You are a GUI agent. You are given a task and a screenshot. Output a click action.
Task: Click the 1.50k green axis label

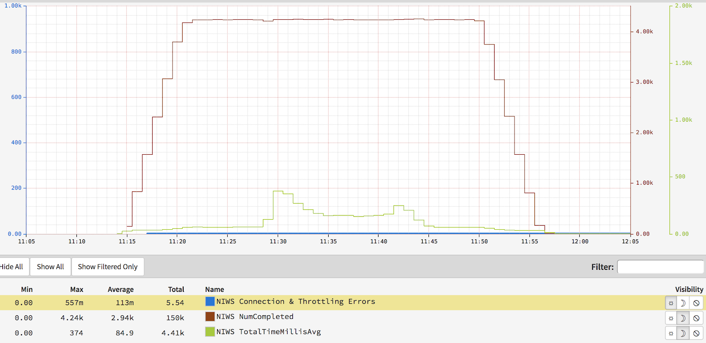pyautogui.click(x=683, y=63)
